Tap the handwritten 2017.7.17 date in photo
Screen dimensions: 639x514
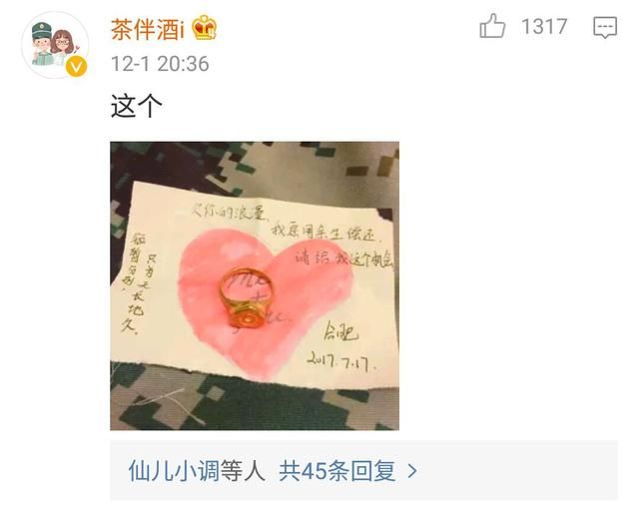[x=341, y=361]
